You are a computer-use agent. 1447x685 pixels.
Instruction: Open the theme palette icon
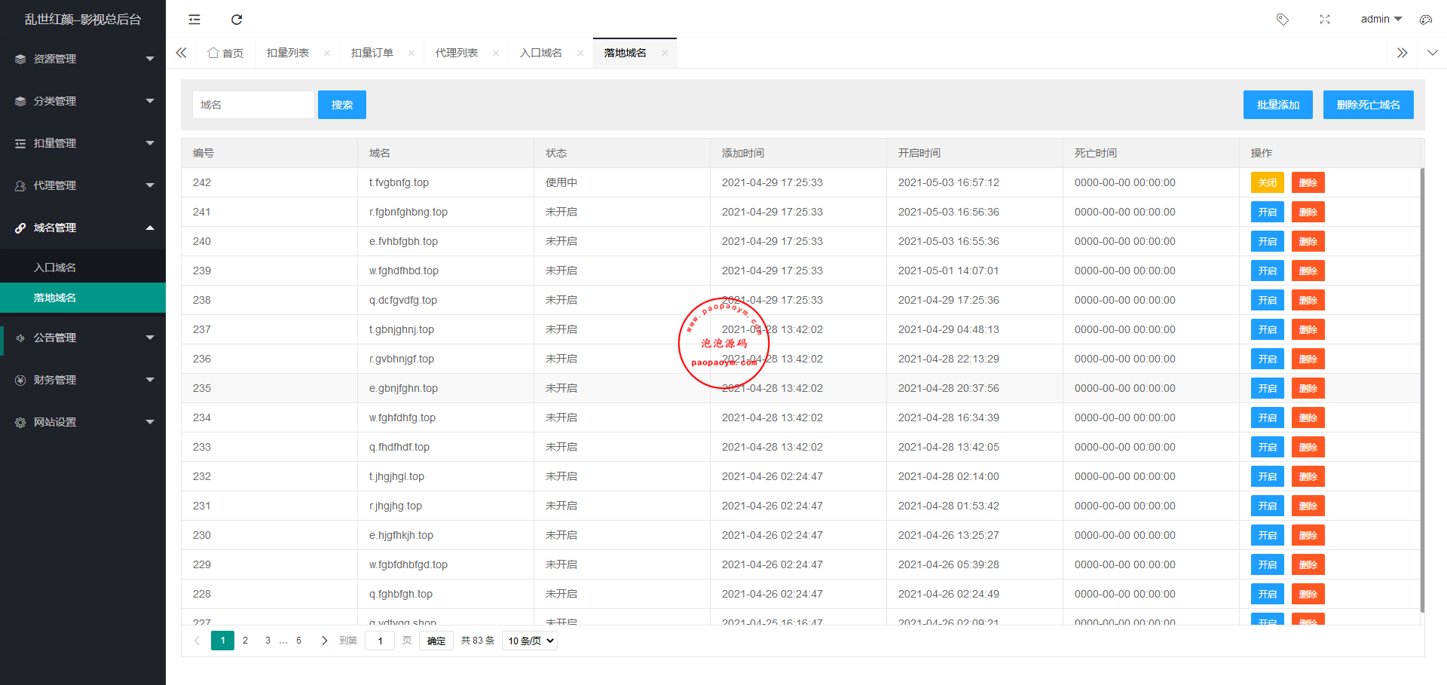(1425, 20)
